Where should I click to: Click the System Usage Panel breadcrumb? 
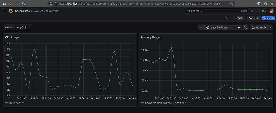coord(47,11)
